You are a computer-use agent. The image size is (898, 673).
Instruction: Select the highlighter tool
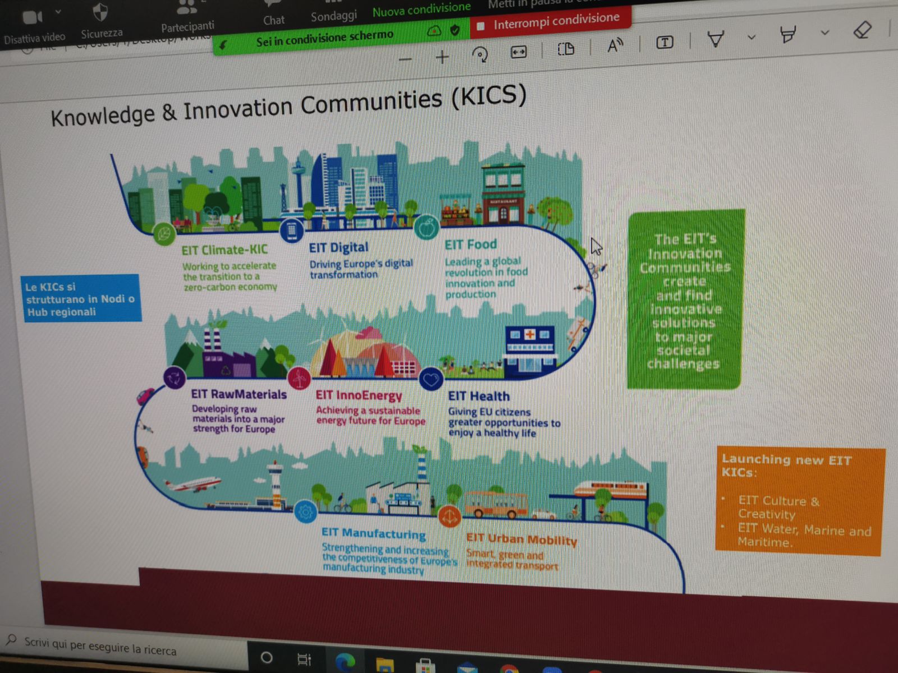788,35
